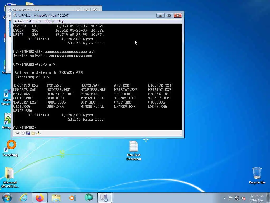The height and width of the screenshot is (203, 270).
Task: Open the Floppy menu
Action: click(x=49, y=21)
